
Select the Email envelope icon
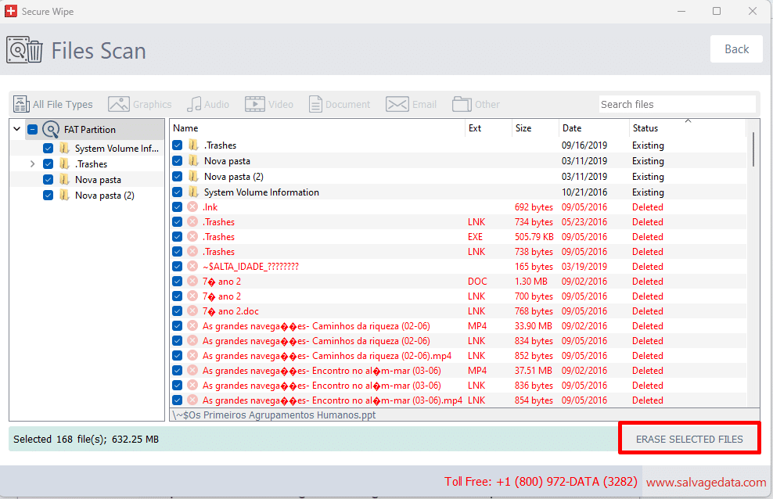point(397,104)
